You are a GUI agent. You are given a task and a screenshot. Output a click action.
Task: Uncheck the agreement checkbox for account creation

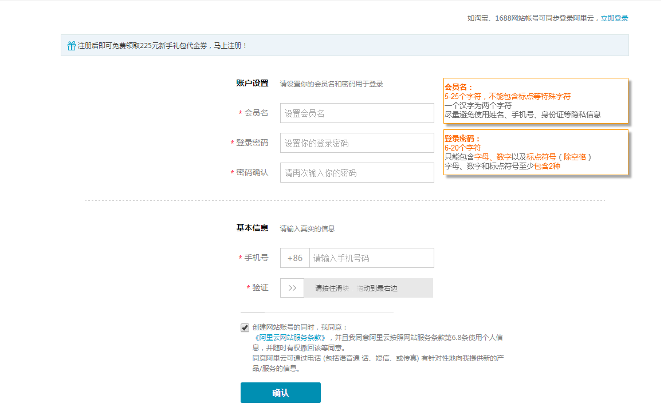click(x=245, y=327)
